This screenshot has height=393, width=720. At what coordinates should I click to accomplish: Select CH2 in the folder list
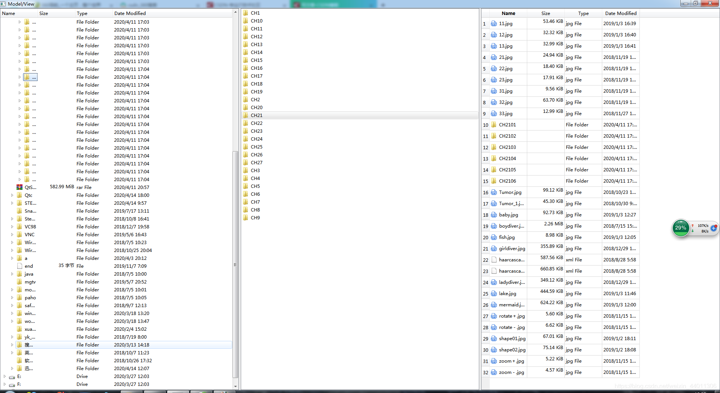(255, 99)
